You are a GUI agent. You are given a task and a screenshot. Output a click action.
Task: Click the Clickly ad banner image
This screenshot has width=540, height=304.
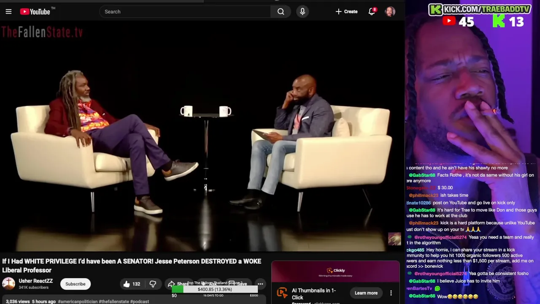(x=335, y=272)
